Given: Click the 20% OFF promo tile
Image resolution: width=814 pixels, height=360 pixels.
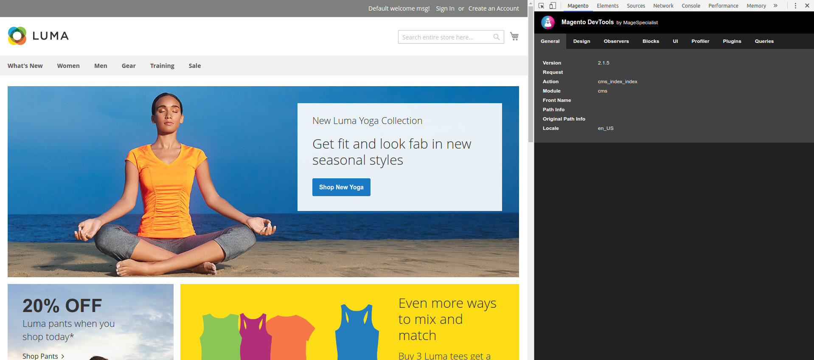Looking at the screenshot, I should [x=90, y=322].
